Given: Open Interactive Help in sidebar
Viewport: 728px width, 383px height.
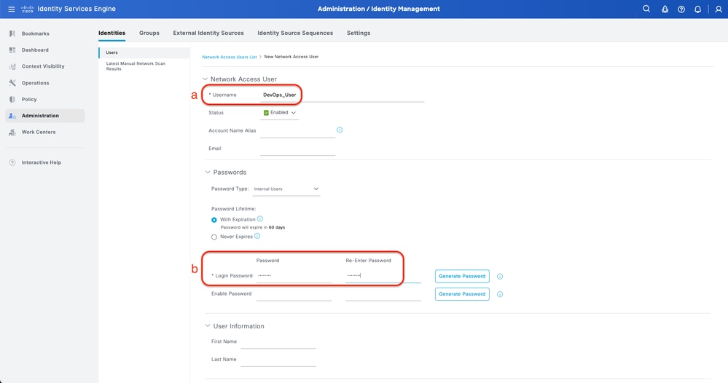Looking at the screenshot, I should tap(42, 163).
